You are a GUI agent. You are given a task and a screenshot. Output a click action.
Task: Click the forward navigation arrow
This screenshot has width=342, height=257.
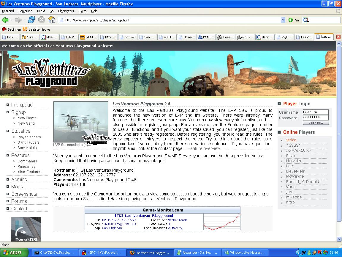point(18,20)
